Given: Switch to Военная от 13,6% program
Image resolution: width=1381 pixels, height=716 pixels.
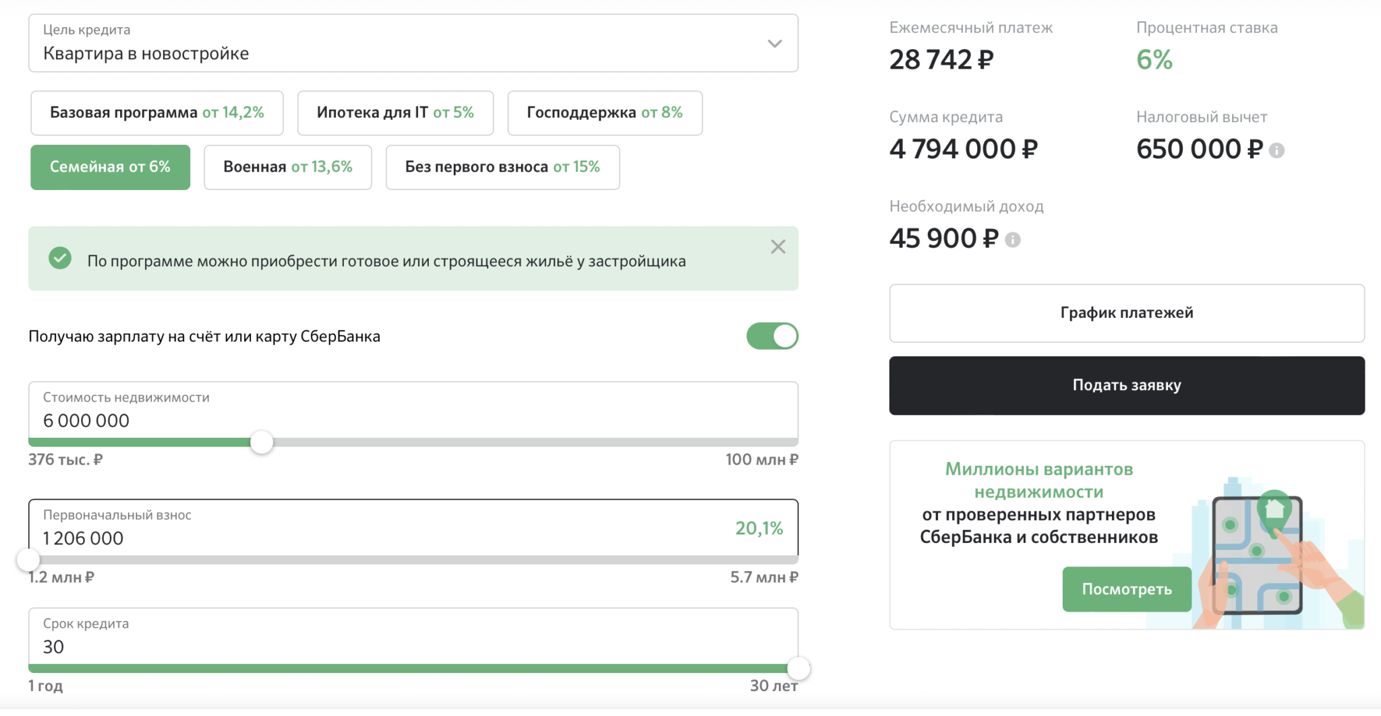Looking at the screenshot, I should [x=287, y=167].
